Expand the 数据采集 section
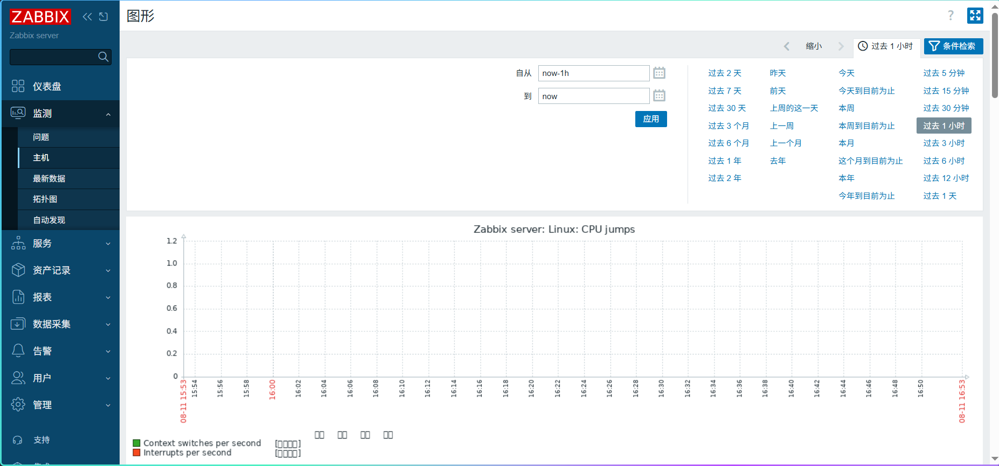 click(x=60, y=324)
